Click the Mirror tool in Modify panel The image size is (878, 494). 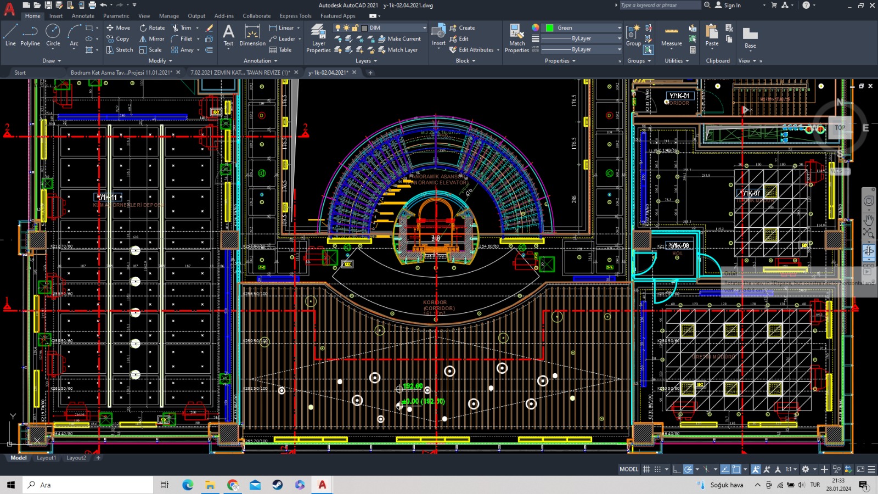pyautogui.click(x=151, y=39)
